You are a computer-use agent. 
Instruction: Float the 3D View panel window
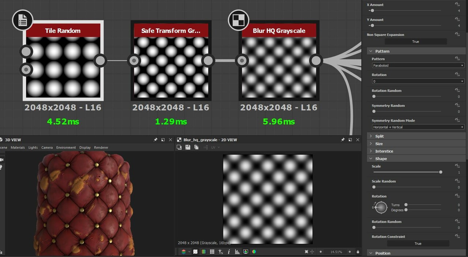click(163, 140)
